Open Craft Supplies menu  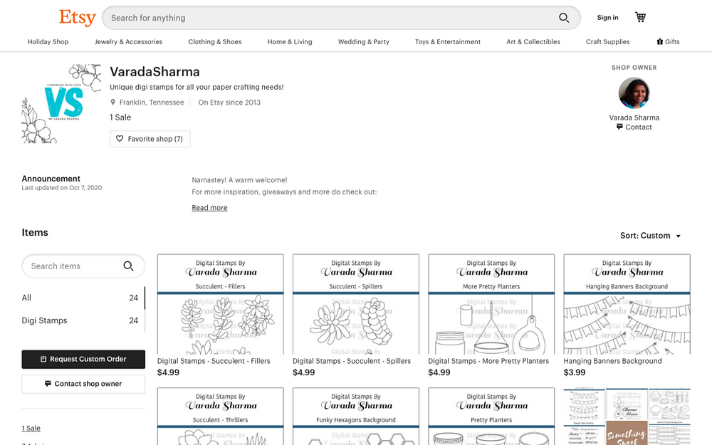(607, 42)
